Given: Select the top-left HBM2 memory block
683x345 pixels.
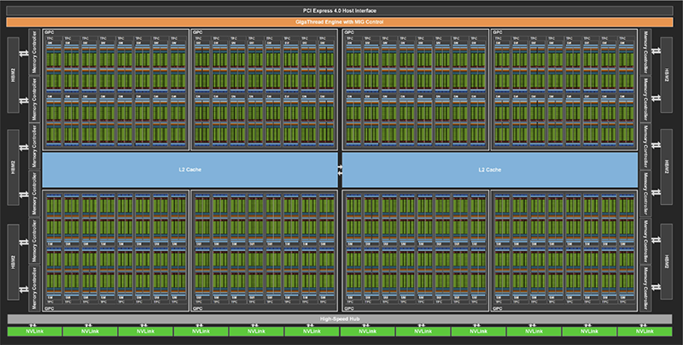Looking at the screenshot, I should point(15,73).
